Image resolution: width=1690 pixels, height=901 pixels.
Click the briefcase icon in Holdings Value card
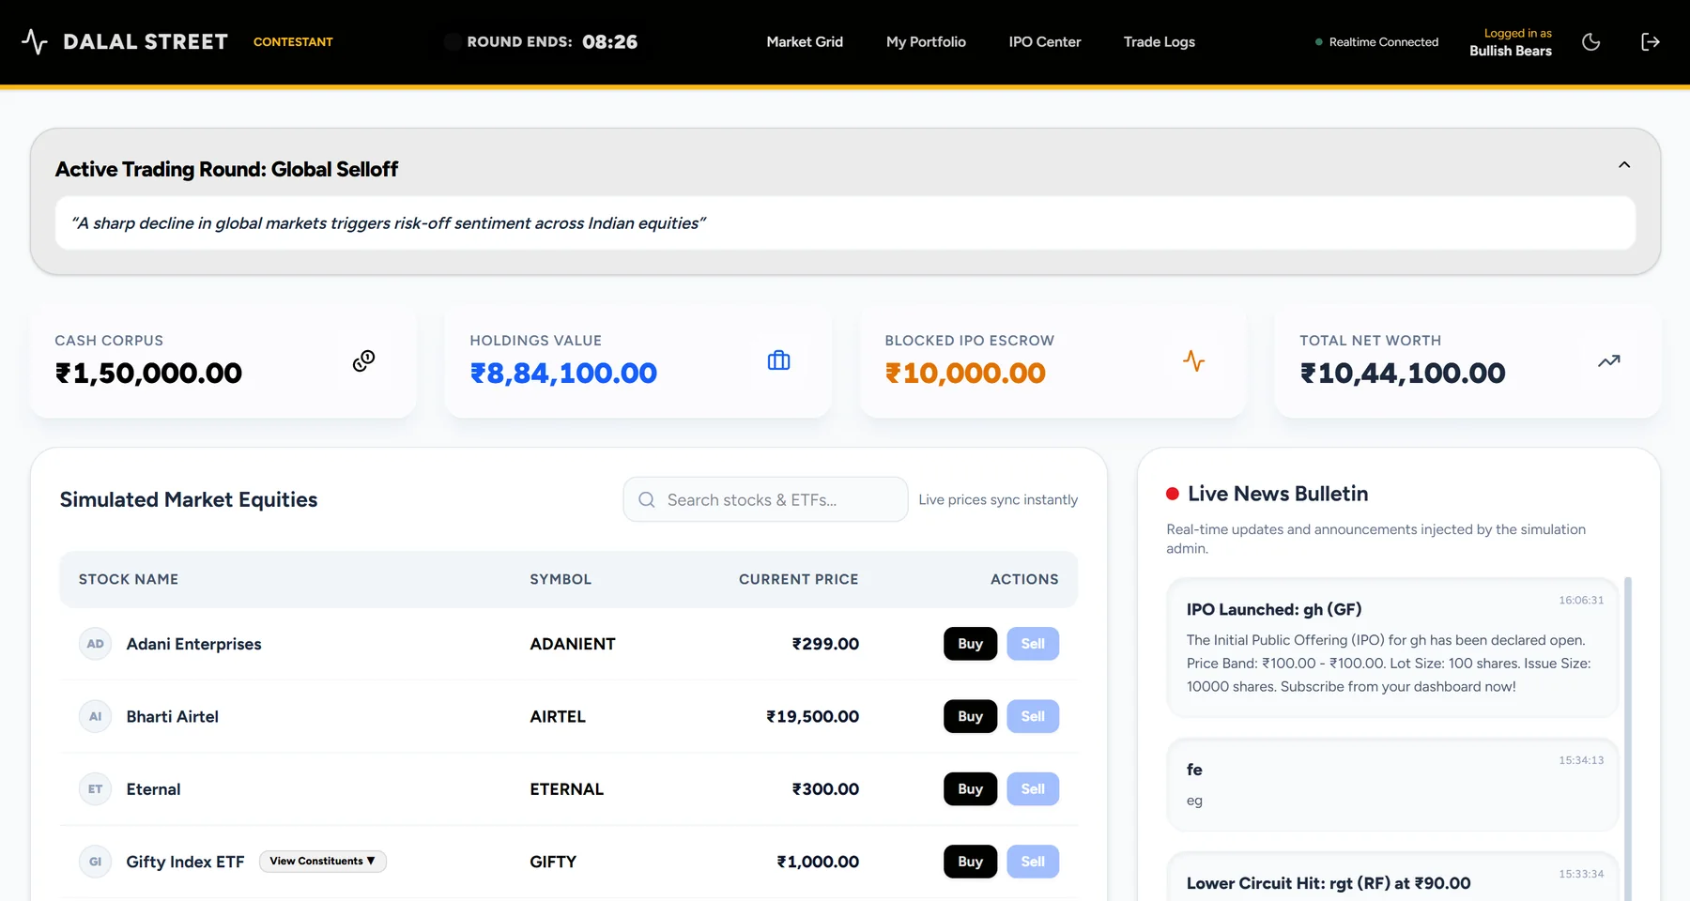tap(778, 360)
